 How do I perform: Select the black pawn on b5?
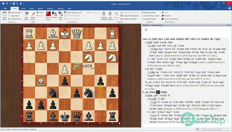(100, 81)
